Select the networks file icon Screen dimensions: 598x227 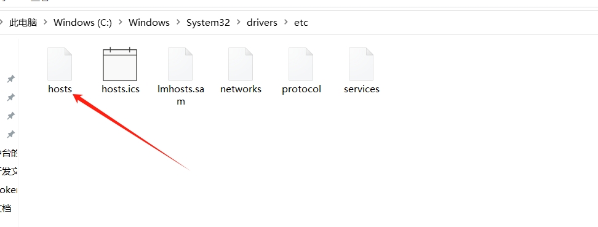click(241, 64)
